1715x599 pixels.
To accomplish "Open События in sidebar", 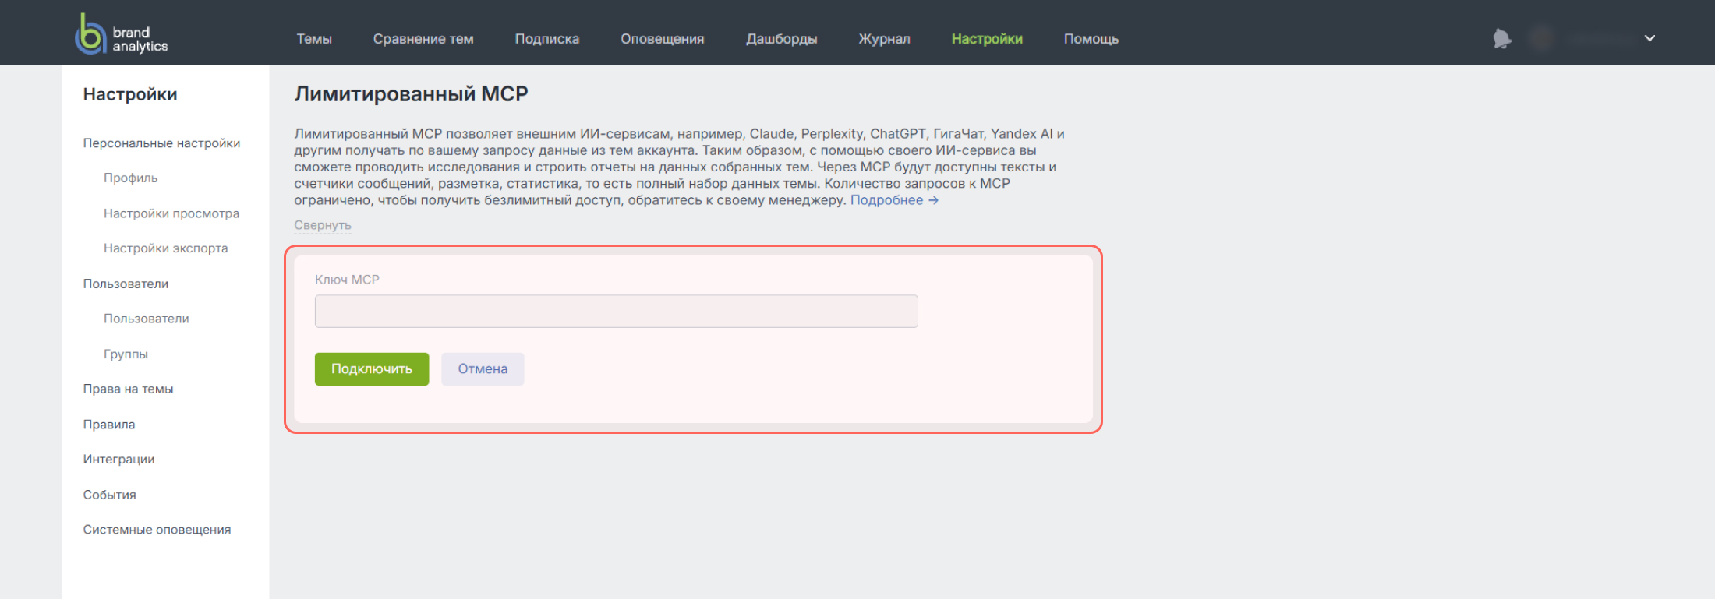I will [109, 495].
